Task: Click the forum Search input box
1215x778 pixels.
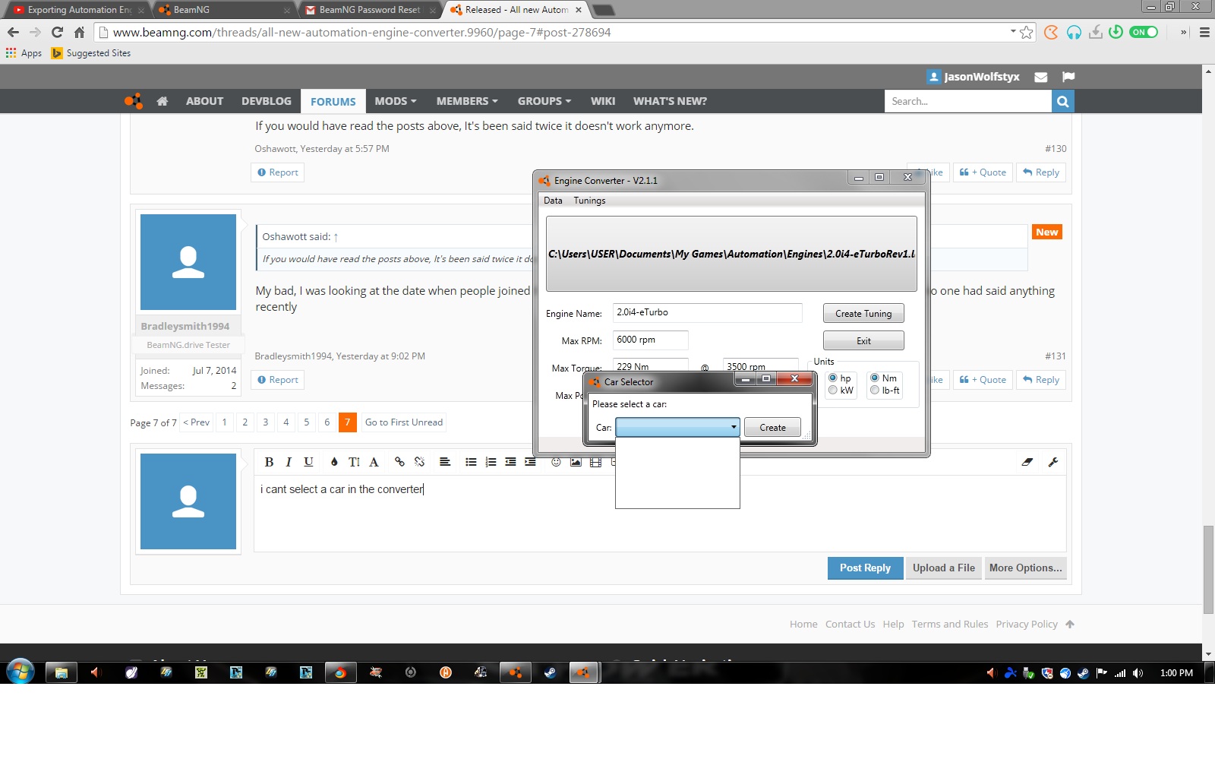Action: click(968, 101)
